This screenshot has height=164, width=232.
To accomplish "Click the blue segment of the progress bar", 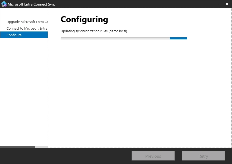I will 178,38.
